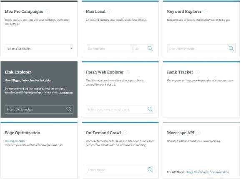241x179 pixels.
Task: Open the Learn more link in Link Explorer
Action: point(65,93)
